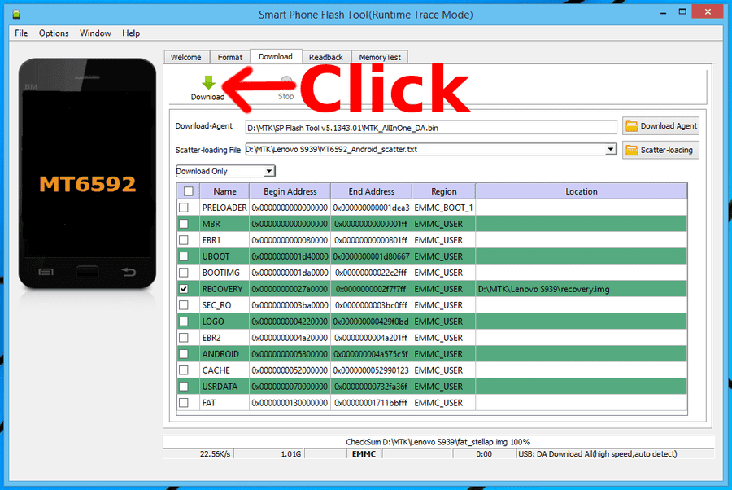Image resolution: width=732 pixels, height=490 pixels.
Task: Click the recovery.img location cell
Action: (x=582, y=289)
